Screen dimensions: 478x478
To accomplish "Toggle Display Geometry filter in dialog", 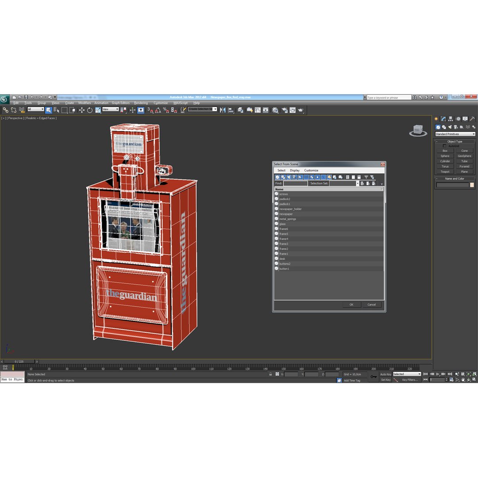I will (278, 177).
